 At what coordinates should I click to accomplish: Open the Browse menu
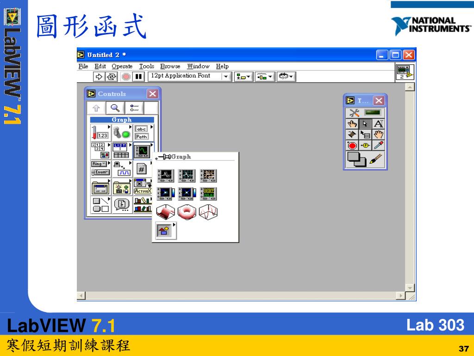170,66
